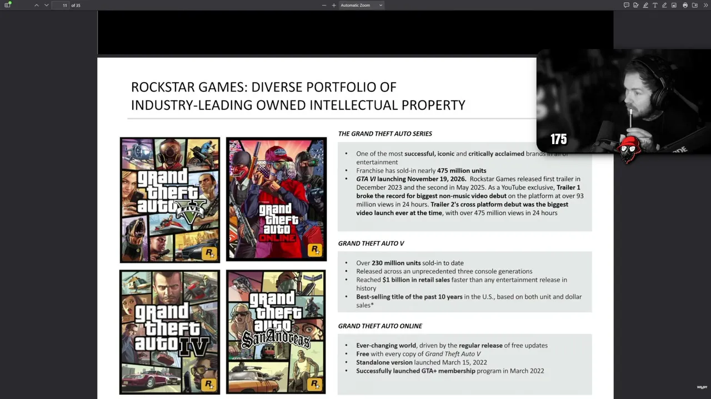Click the bullet "Standalone version launched March 15, 2022"
Screen dimensions: 711x399
pyautogui.click(x=422, y=362)
